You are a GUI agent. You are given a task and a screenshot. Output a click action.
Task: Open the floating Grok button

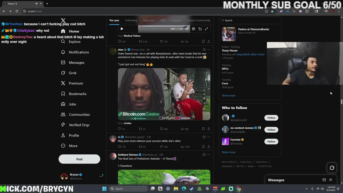(x=332, y=168)
